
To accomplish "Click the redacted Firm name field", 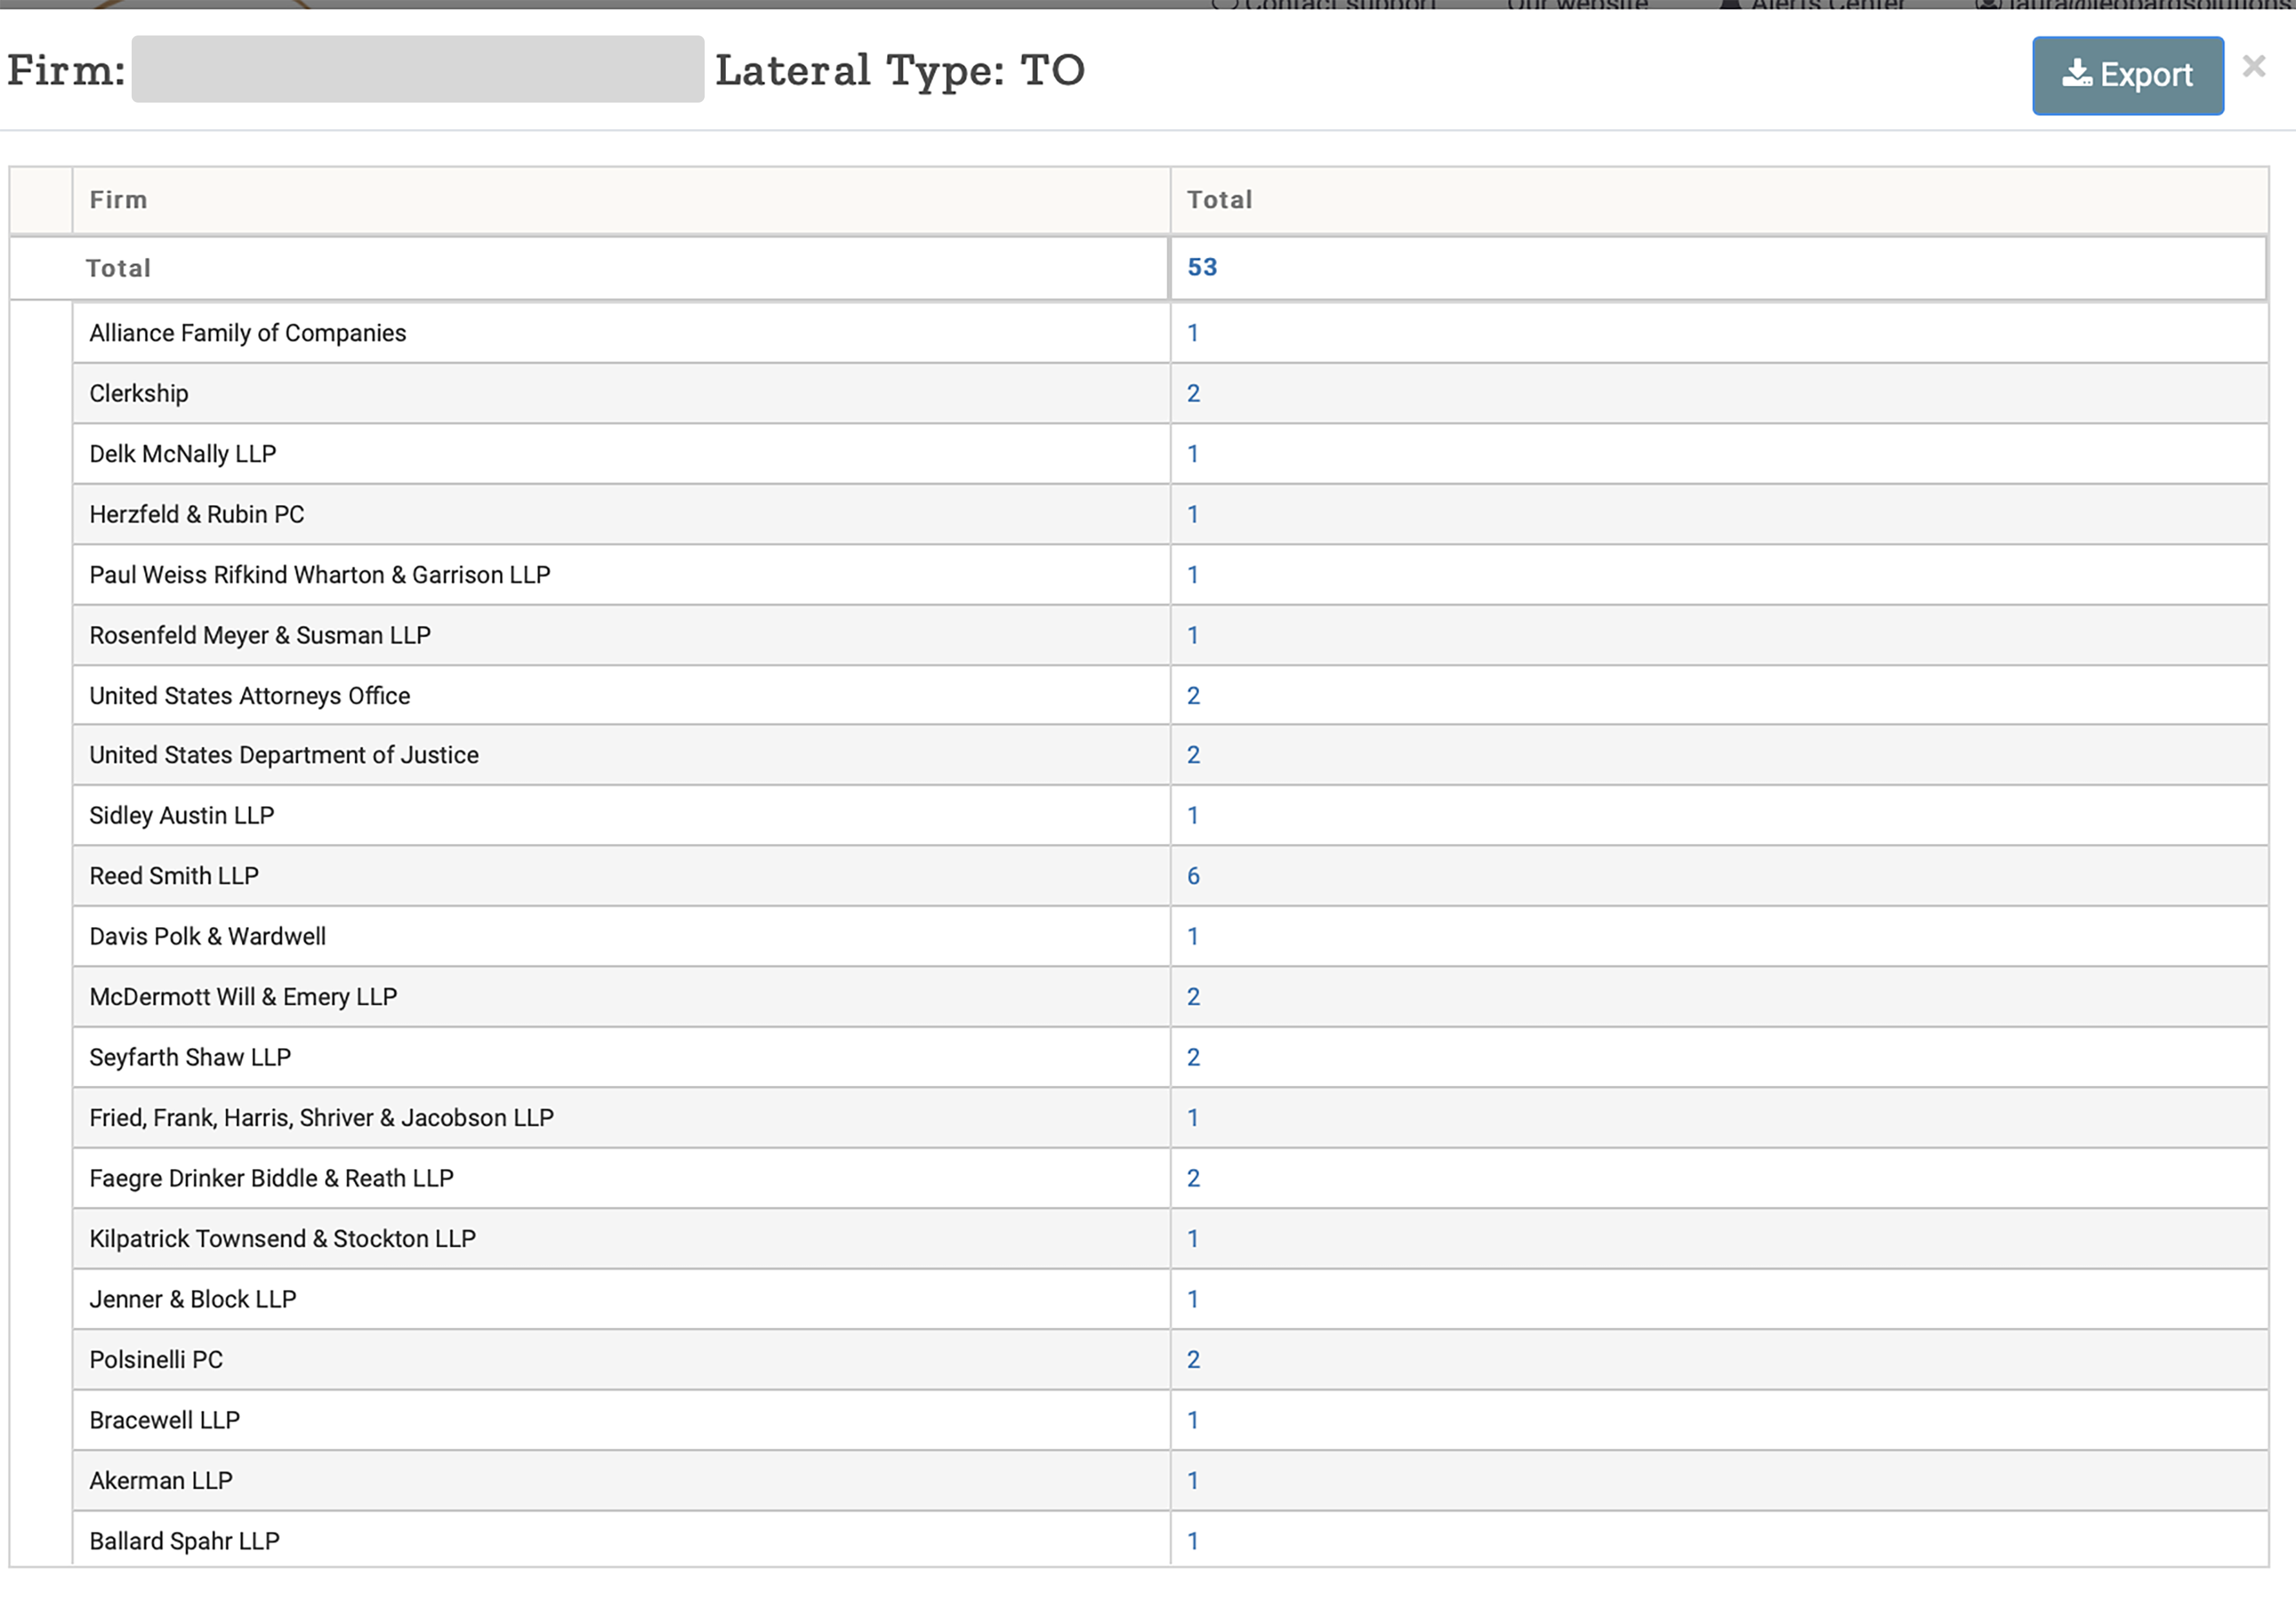I will (418, 69).
